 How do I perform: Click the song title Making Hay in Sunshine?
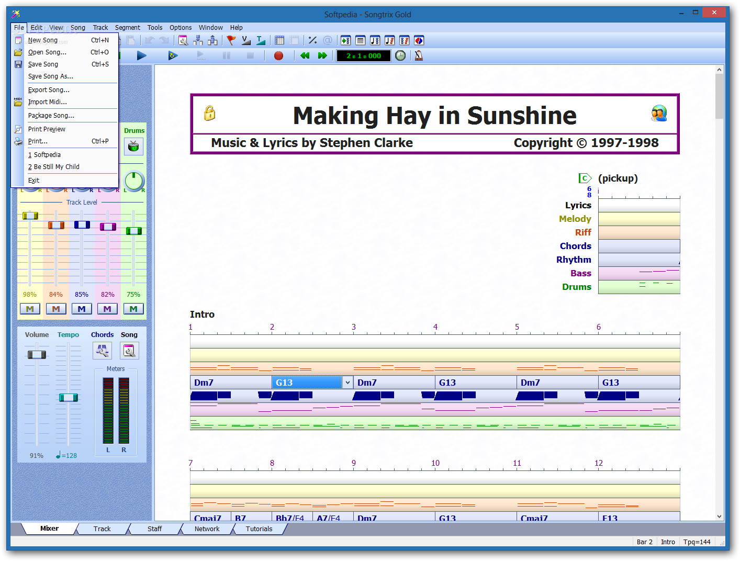pyautogui.click(x=435, y=116)
